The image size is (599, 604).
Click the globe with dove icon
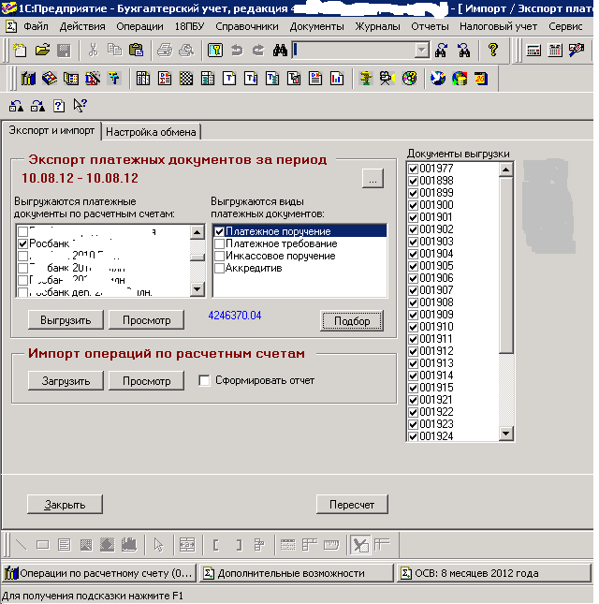click(438, 79)
